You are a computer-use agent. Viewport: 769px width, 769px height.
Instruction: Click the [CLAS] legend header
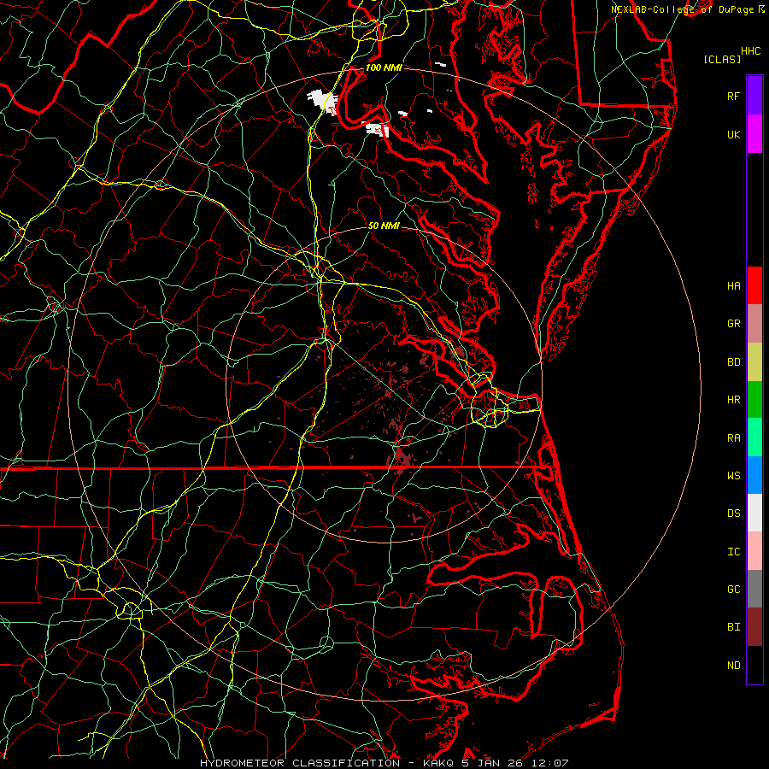click(x=722, y=59)
